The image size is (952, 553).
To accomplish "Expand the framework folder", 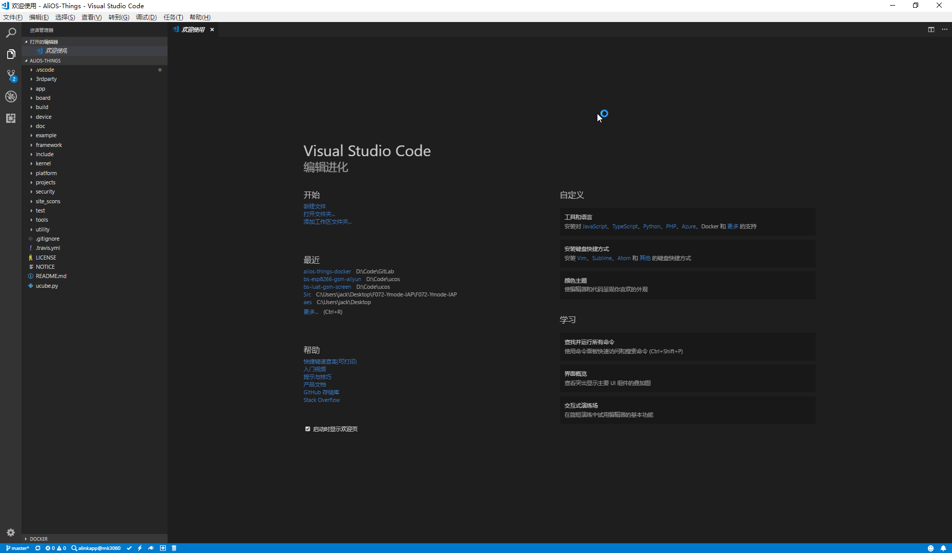I will point(94,145).
